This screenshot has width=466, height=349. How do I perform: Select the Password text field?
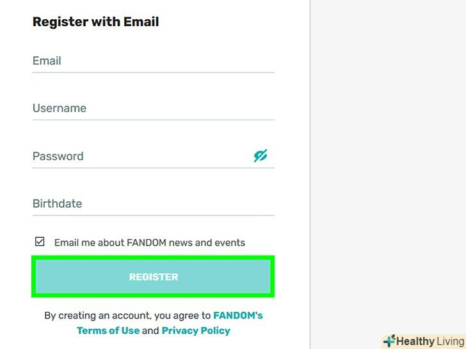141,157
